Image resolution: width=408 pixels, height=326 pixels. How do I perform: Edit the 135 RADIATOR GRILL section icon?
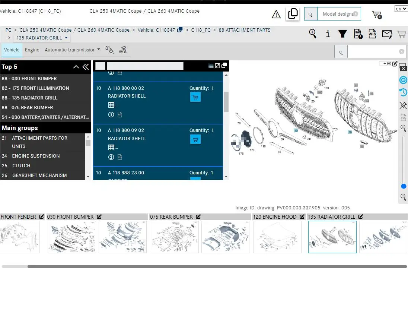[361, 216]
